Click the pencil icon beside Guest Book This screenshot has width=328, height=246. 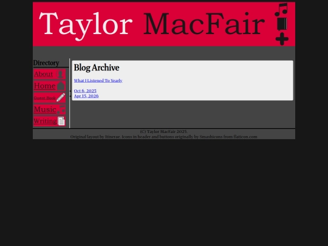[61, 97]
